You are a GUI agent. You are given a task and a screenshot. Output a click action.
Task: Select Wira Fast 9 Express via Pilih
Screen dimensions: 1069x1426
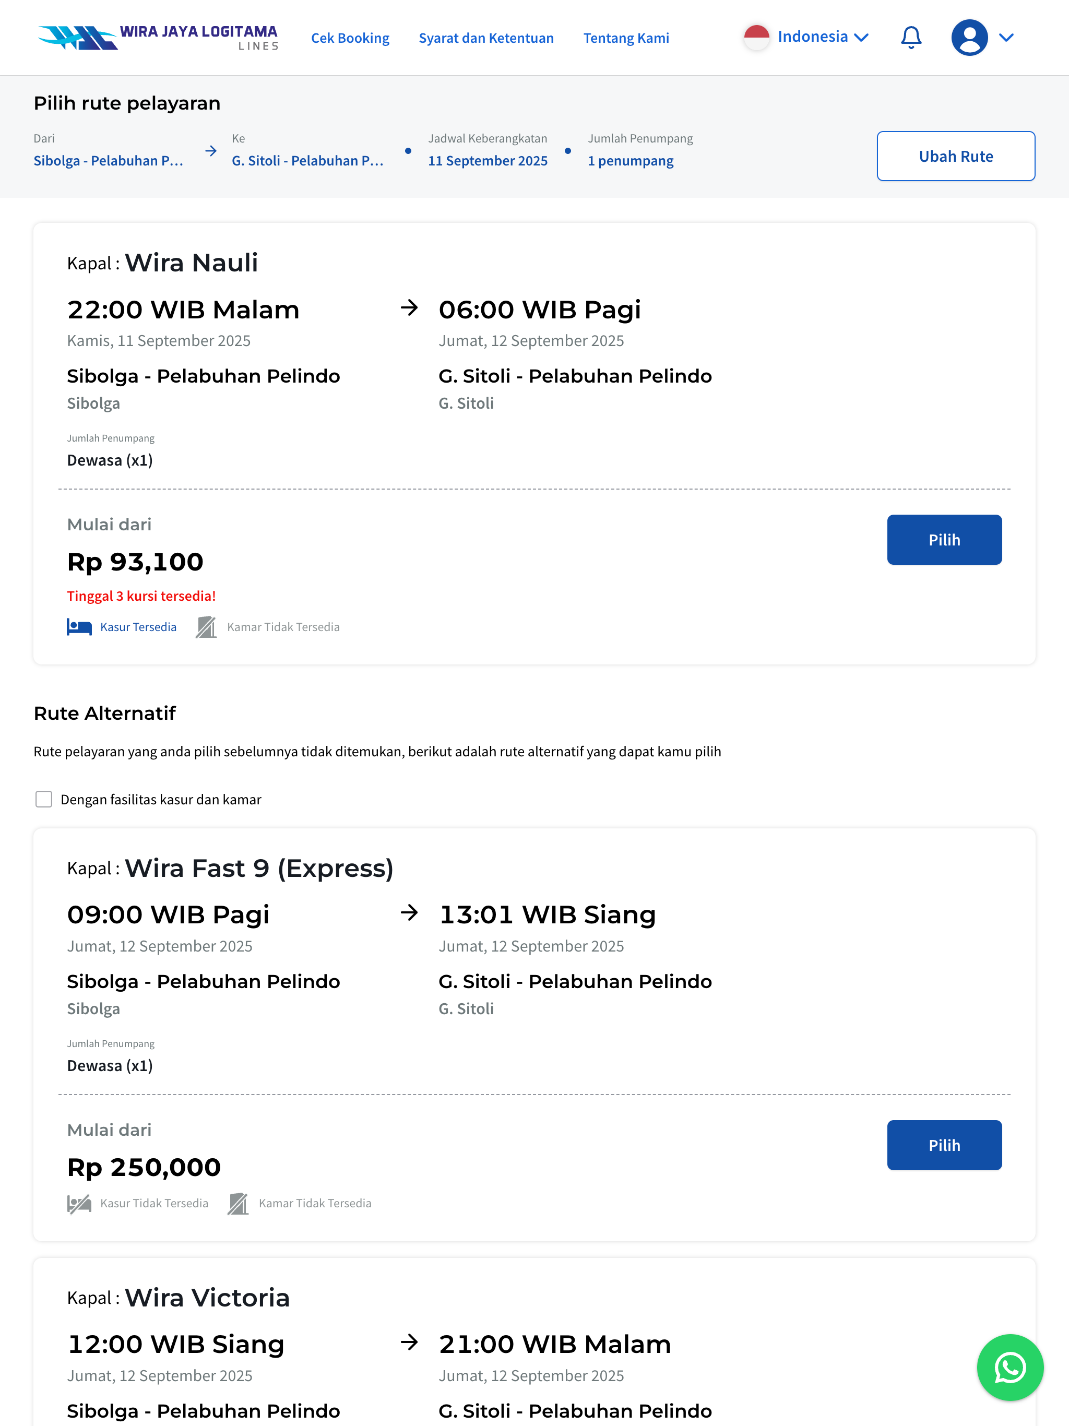tap(944, 1145)
